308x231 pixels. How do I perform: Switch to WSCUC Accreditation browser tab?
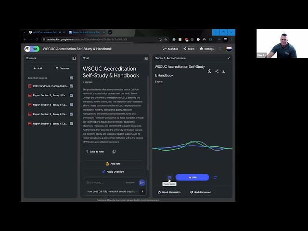tap(44, 32)
